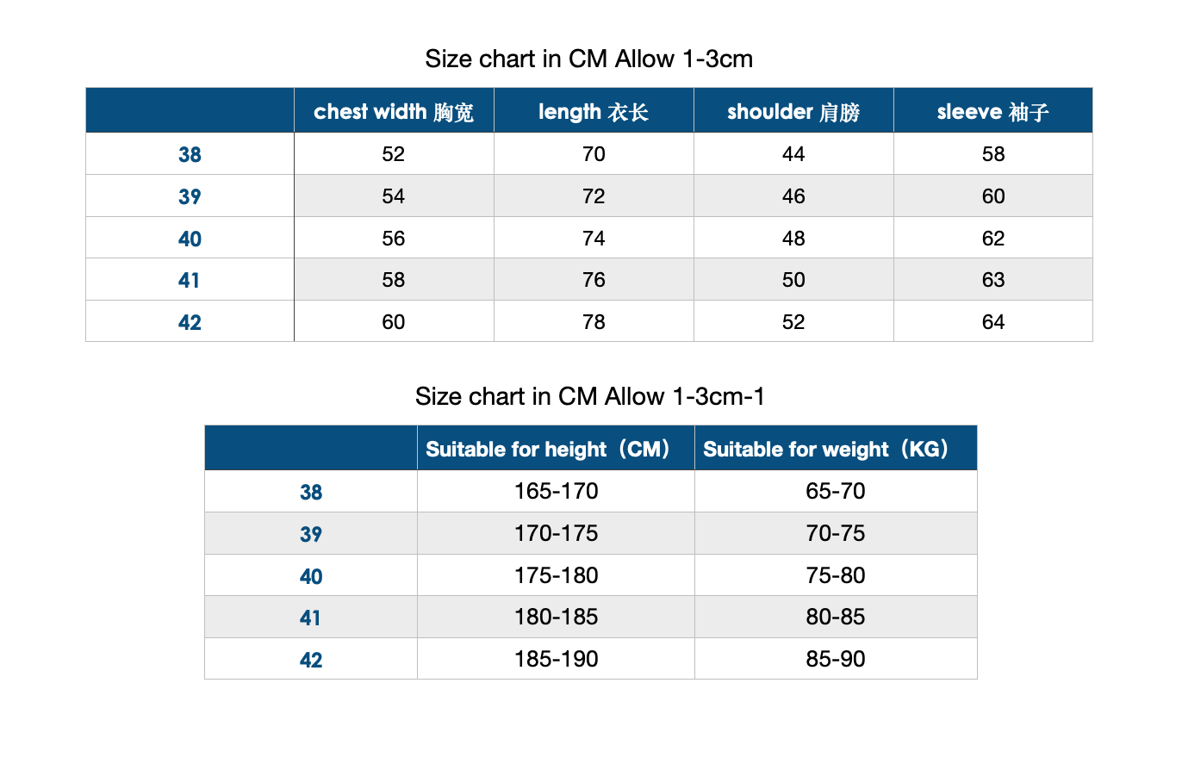Screen dimensions: 1182x770
Task: Click the title 'Size chart in CM Allow 1-3cm'
Action: tap(589, 59)
